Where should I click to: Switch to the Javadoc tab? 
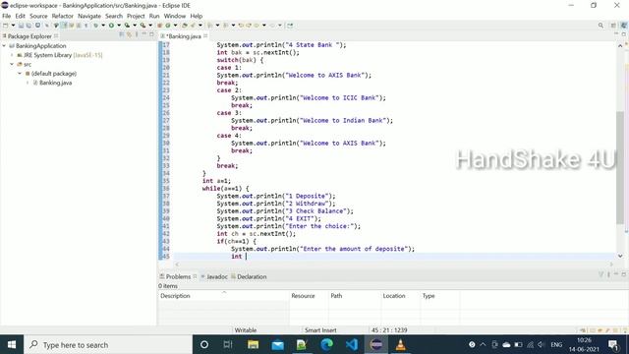click(x=216, y=276)
